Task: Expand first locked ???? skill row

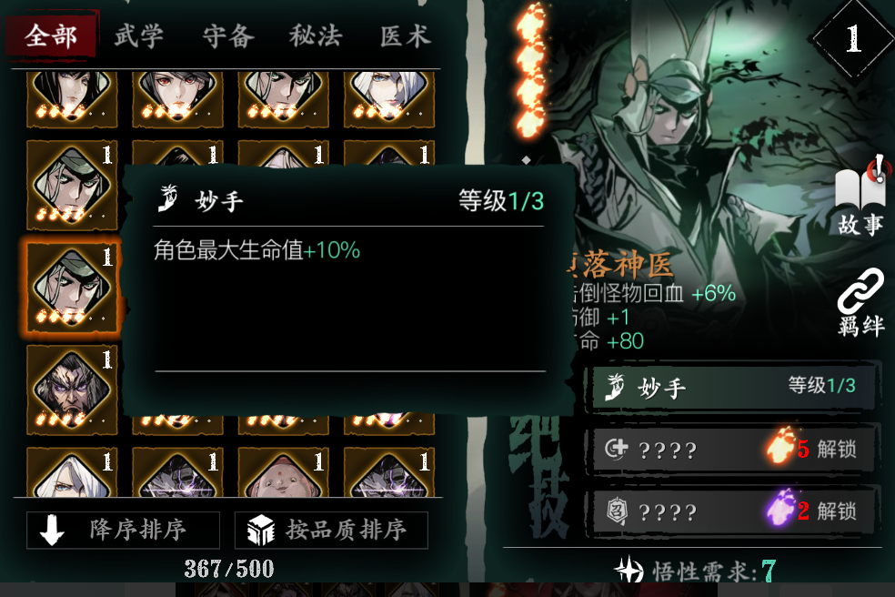Action: click(733, 449)
